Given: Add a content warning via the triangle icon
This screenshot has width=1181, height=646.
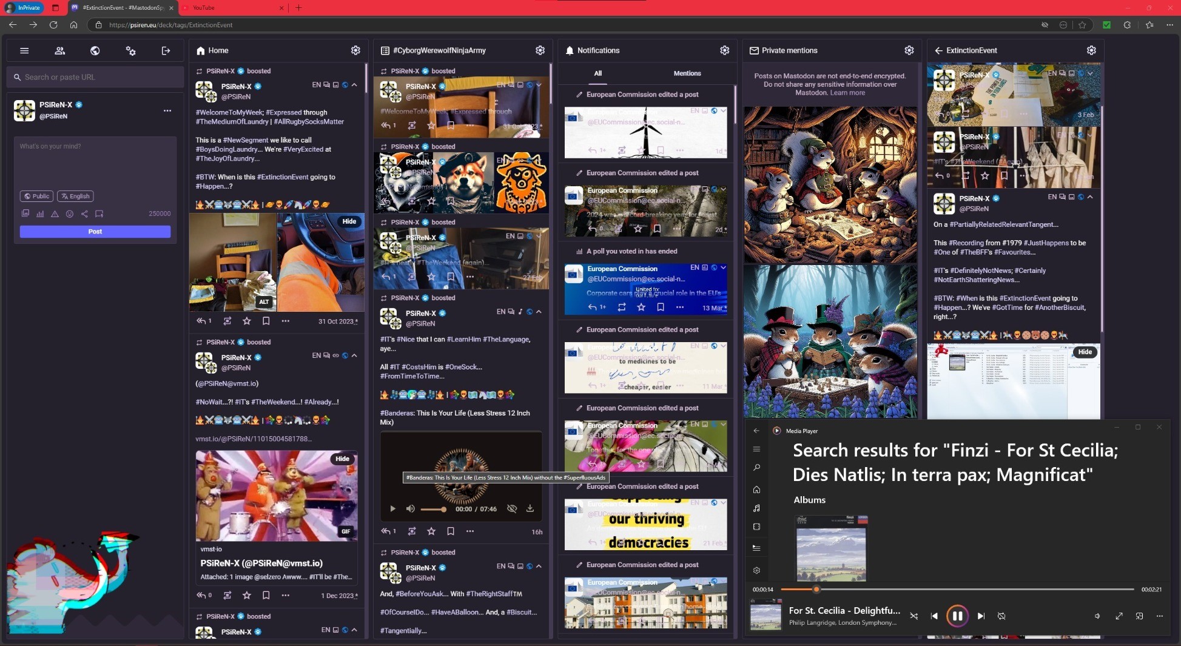Looking at the screenshot, I should point(55,214).
